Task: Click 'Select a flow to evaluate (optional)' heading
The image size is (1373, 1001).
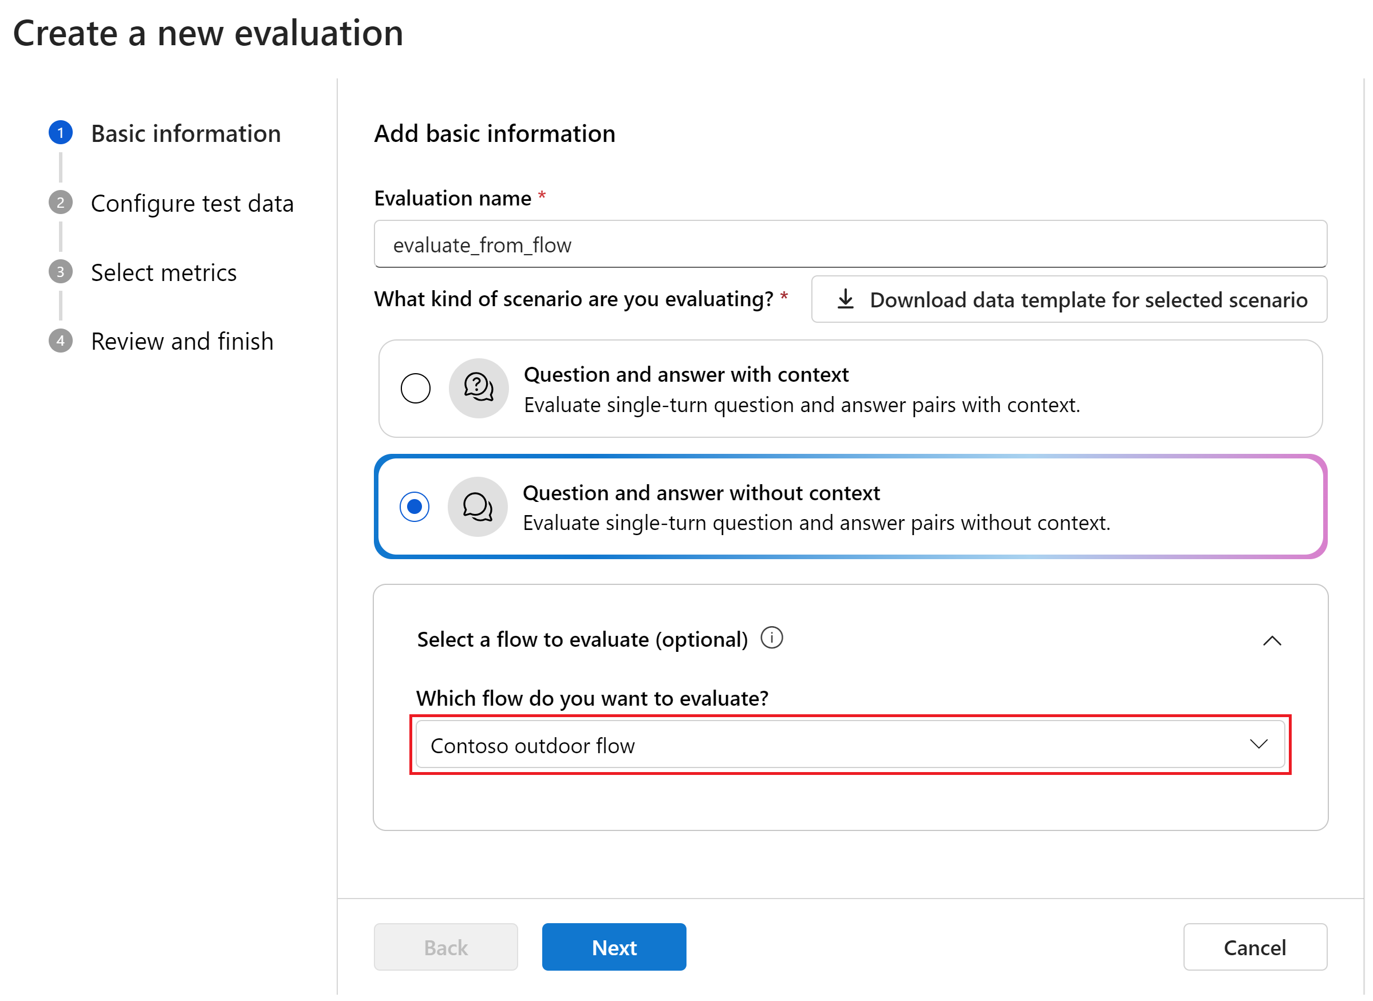Action: pos(582,639)
